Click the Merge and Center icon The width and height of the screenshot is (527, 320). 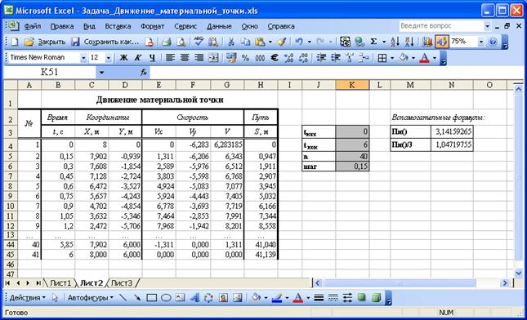tap(213, 58)
